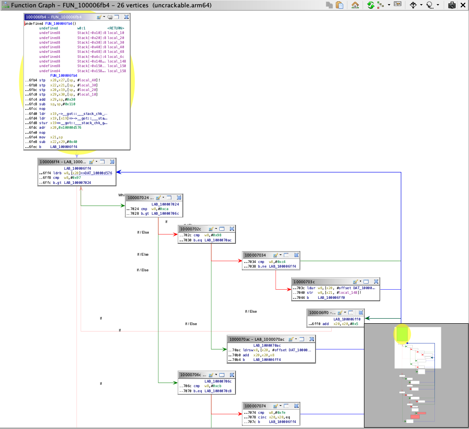
Task: Click the LAB_1000070ac label in vertex 10000702c
Action: (x=218, y=240)
